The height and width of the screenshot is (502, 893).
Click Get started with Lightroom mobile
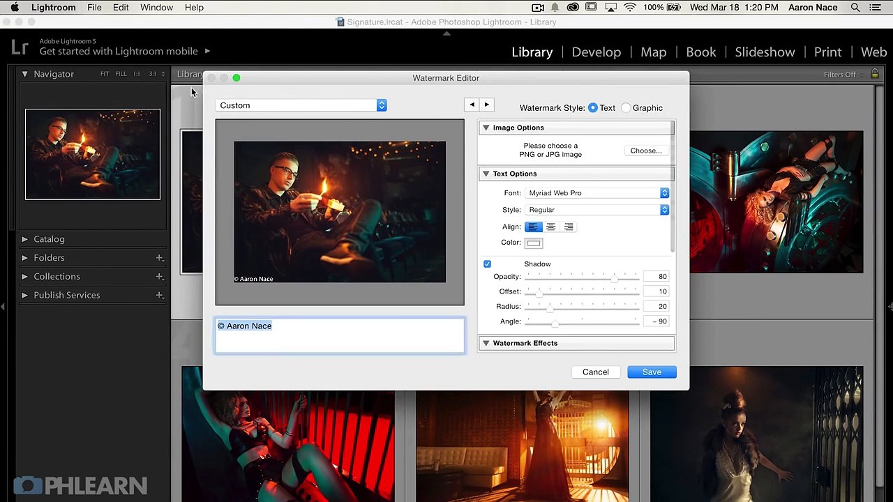119,52
